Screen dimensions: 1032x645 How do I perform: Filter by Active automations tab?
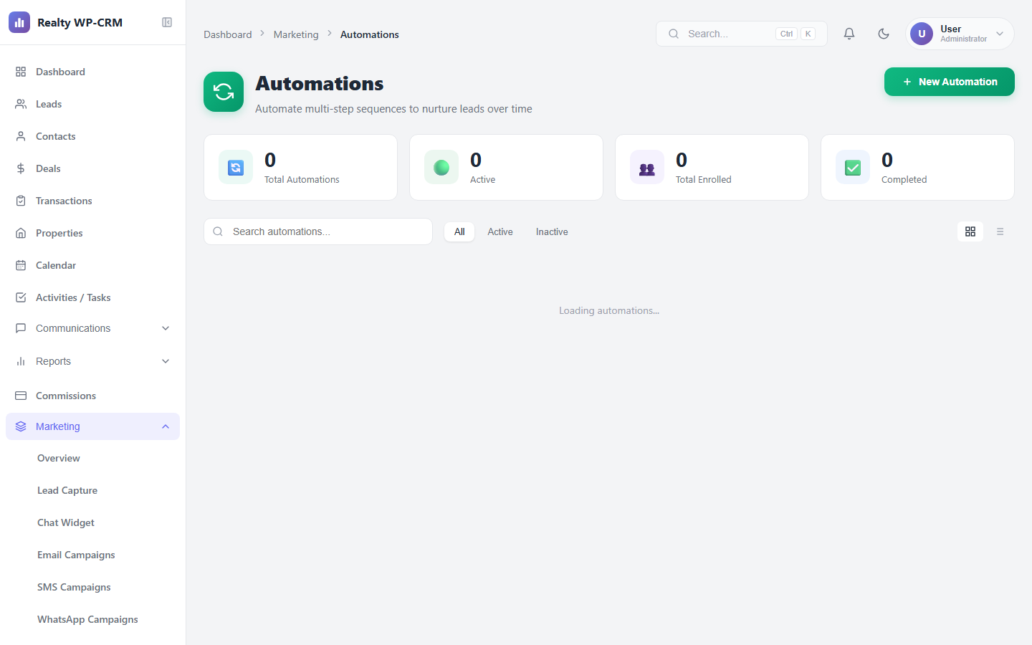(x=500, y=231)
